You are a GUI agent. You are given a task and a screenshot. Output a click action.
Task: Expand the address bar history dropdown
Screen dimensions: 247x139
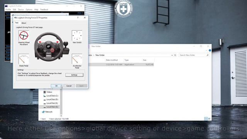(172, 55)
